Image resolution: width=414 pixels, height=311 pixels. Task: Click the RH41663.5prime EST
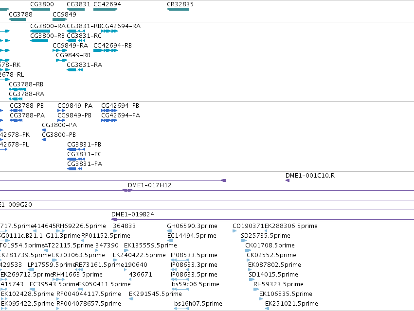pyautogui.click(x=58, y=279)
